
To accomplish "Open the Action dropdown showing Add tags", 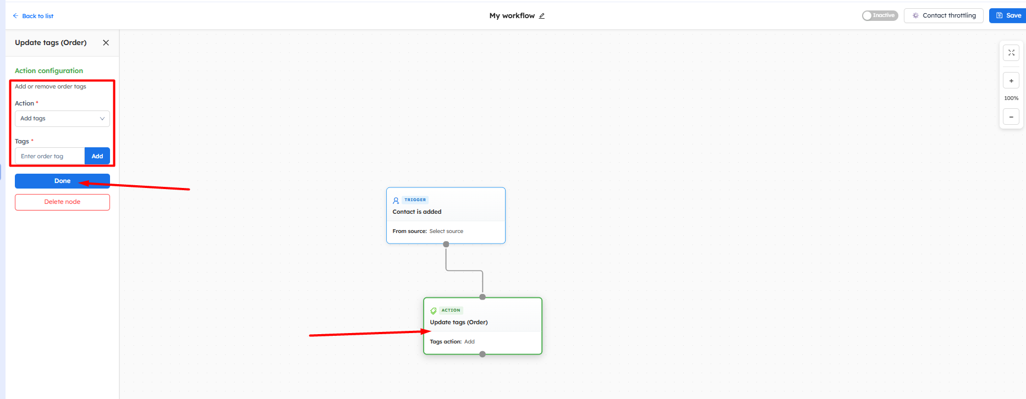I will (x=62, y=119).
